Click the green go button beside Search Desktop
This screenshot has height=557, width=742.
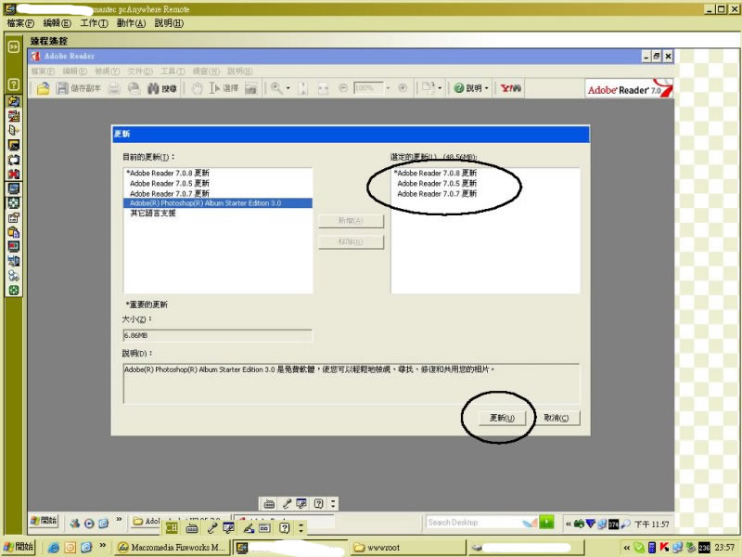(546, 522)
